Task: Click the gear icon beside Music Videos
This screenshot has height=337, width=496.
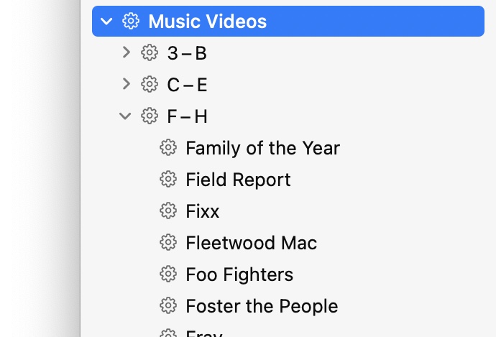Action: point(130,22)
